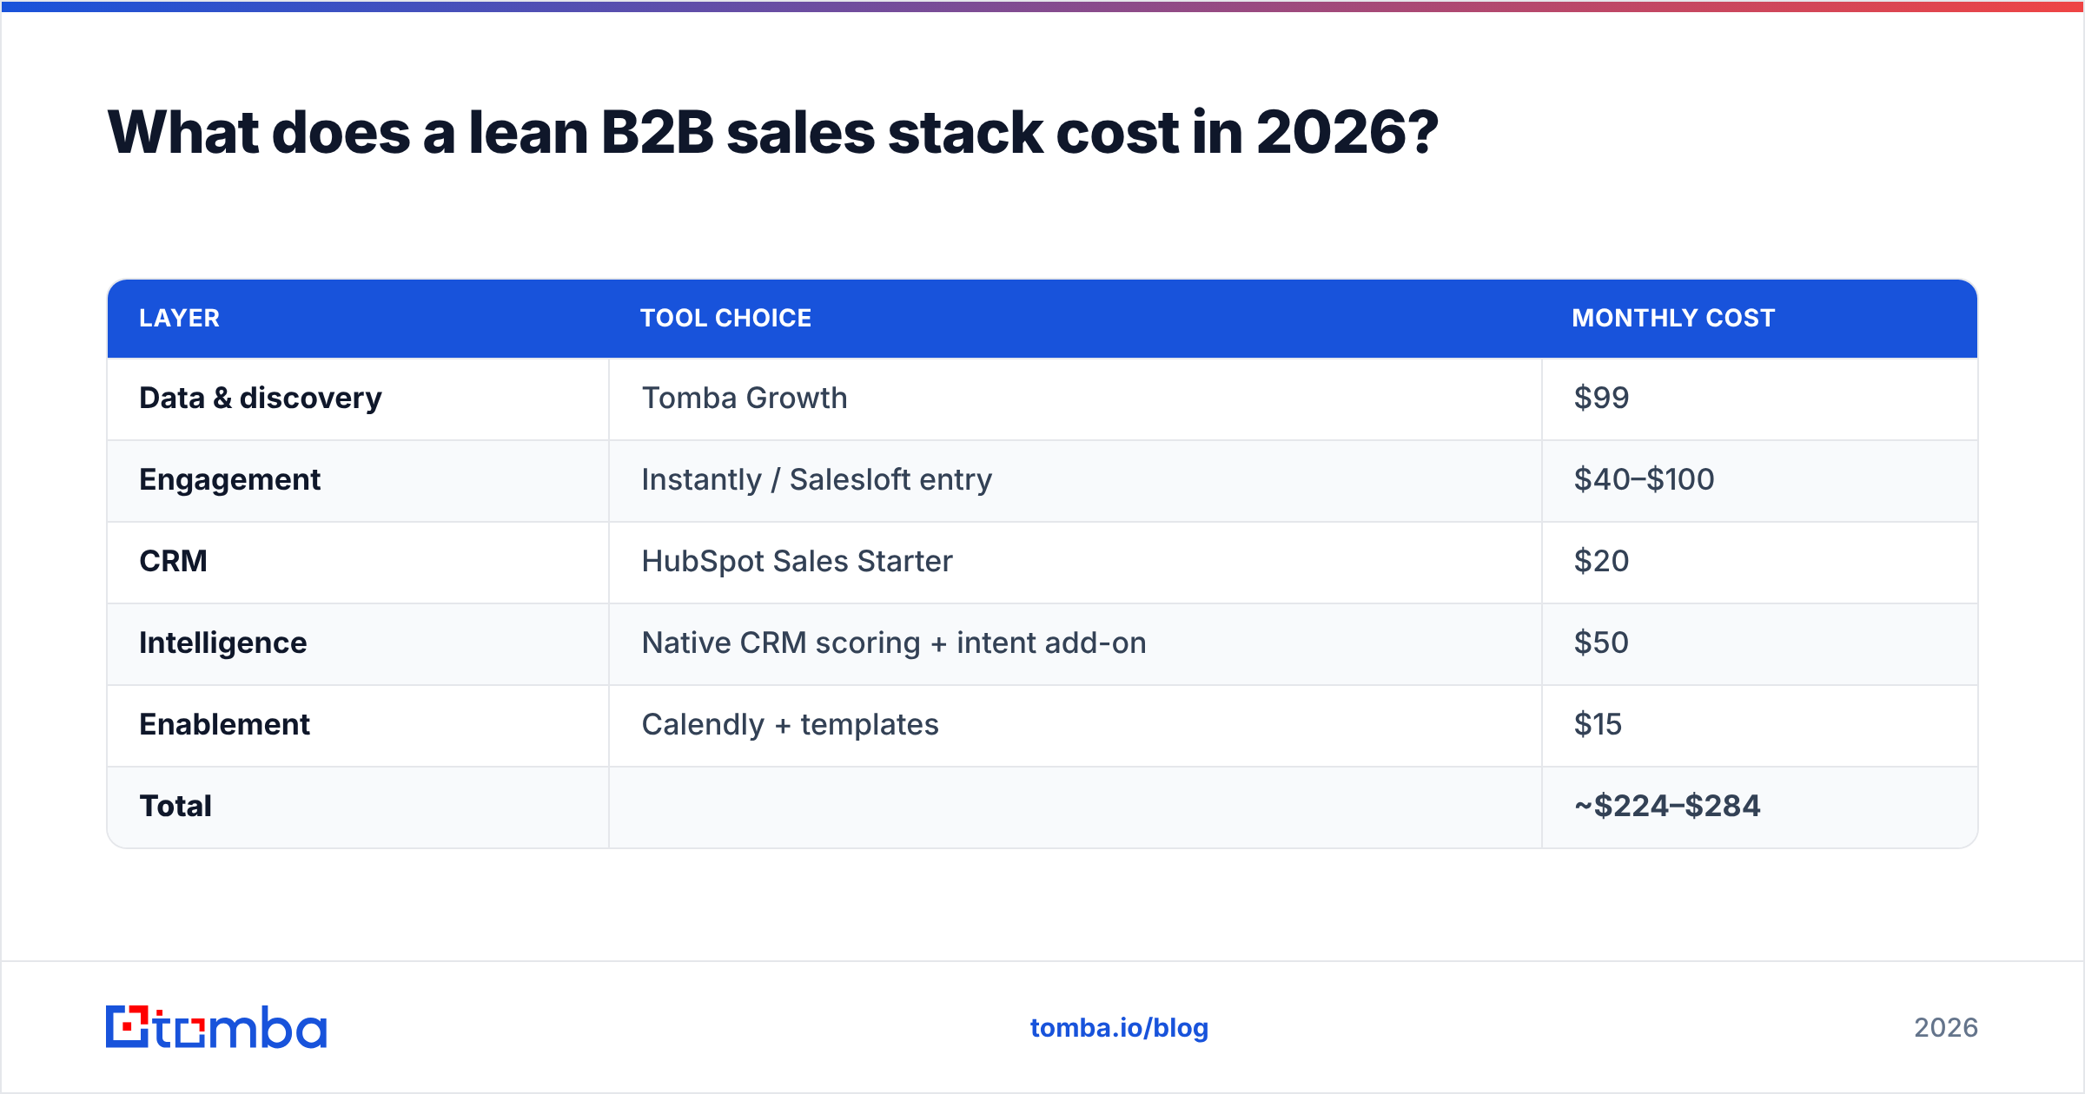This screenshot has height=1094, width=2085.
Task: Click the 'Enablement' row label
Action: pos(224,724)
